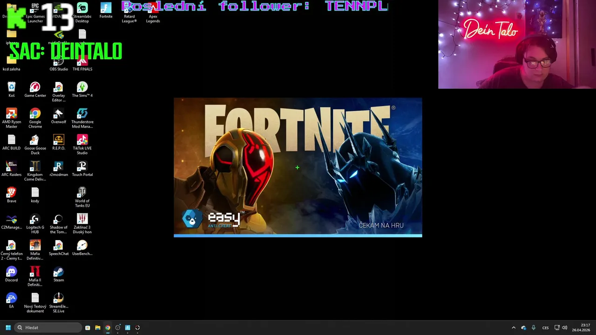Open r2modman desktop icon
Viewport: 596px width, 335px height.
[x=59, y=169]
